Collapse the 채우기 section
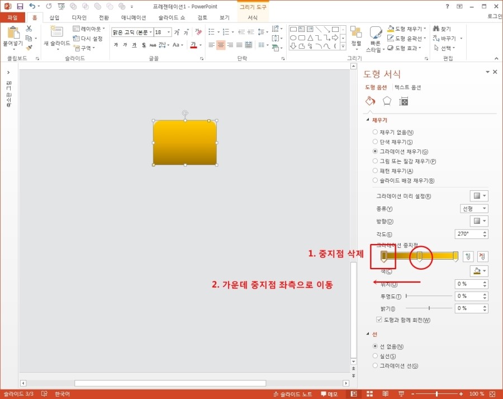The height and width of the screenshot is (399, 503). [x=368, y=120]
